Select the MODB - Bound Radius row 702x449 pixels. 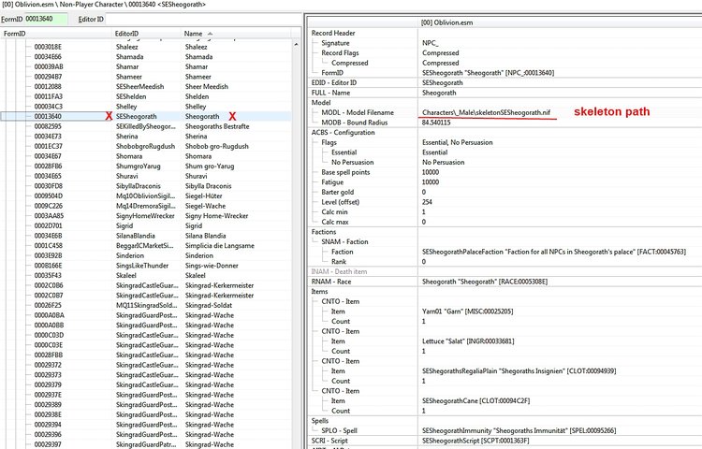click(x=505, y=123)
